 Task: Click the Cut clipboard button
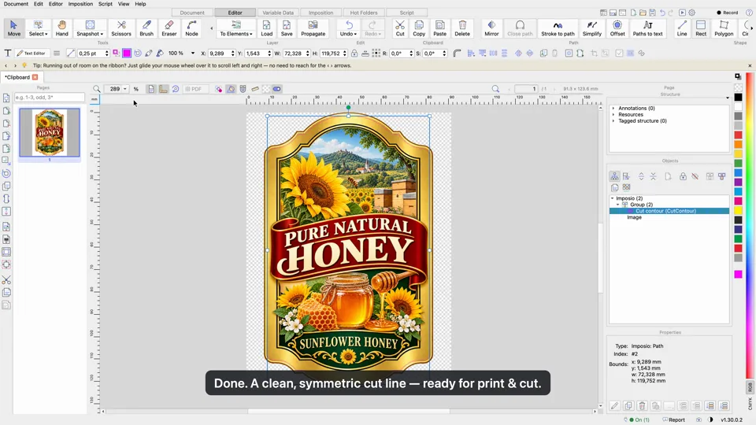(x=400, y=28)
